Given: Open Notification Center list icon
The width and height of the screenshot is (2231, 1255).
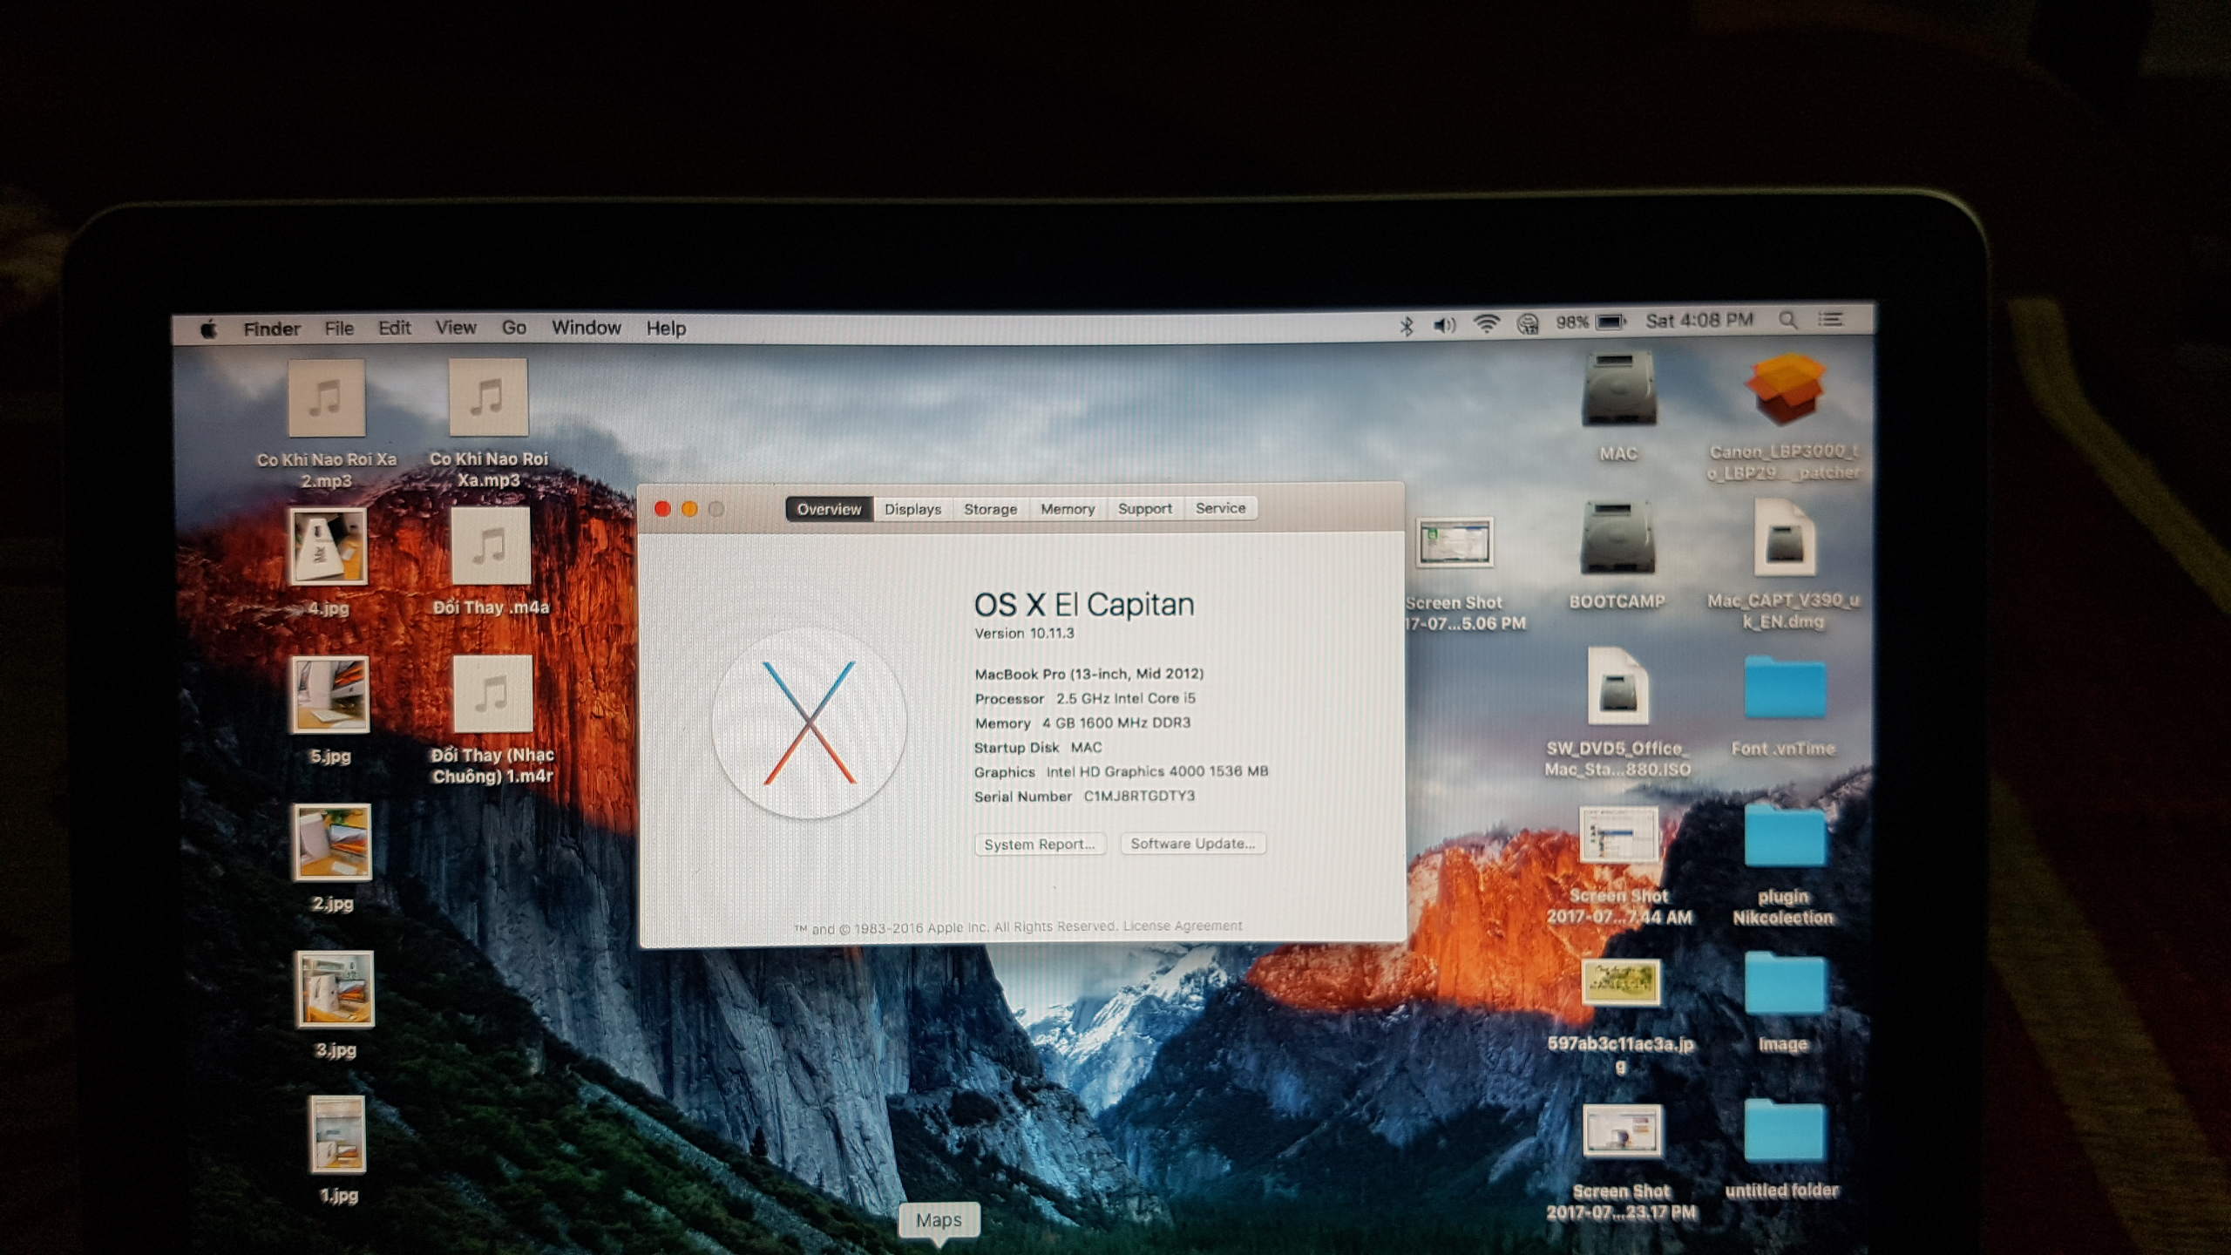Looking at the screenshot, I should tap(1830, 319).
